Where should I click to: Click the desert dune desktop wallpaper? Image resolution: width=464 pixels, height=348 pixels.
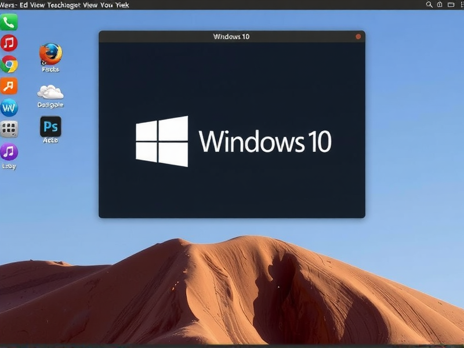pos(232,278)
